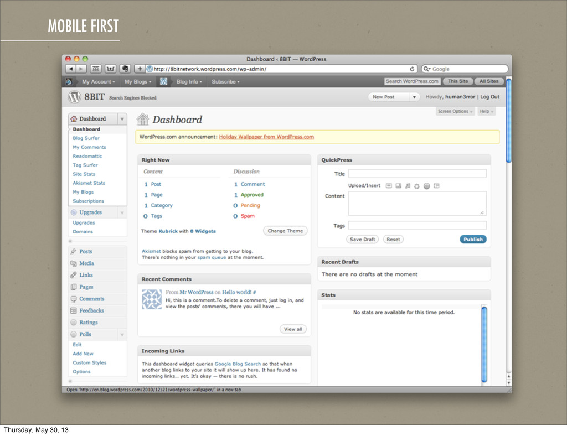This screenshot has width=567, height=436.
Task: Click the Pages sidebar icon
Action: 74,287
